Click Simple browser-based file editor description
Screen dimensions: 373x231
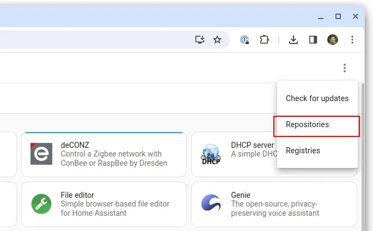115,208
